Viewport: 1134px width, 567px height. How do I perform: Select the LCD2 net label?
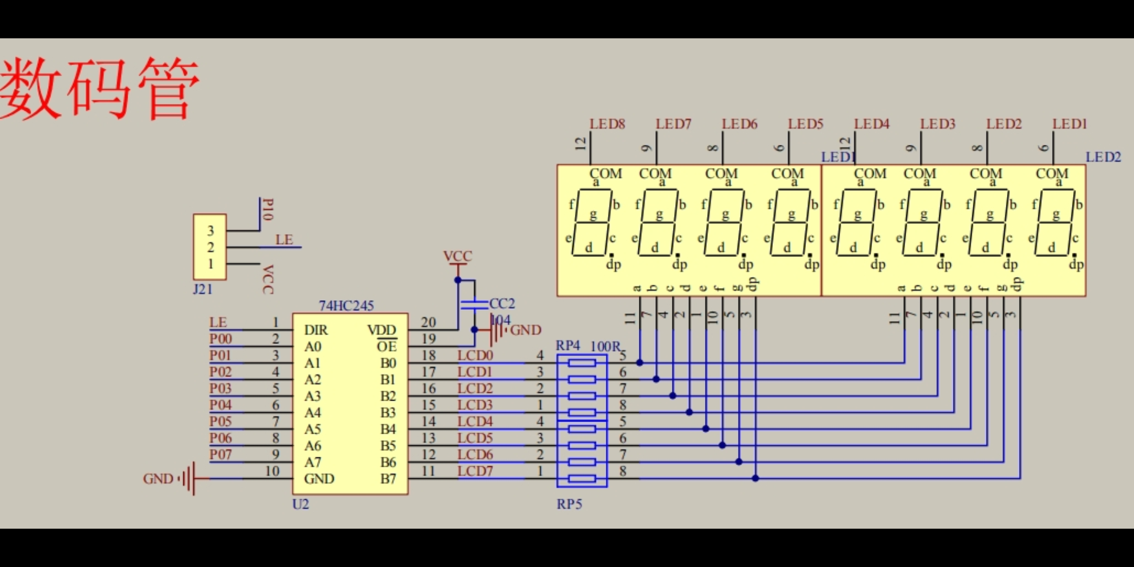(475, 388)
